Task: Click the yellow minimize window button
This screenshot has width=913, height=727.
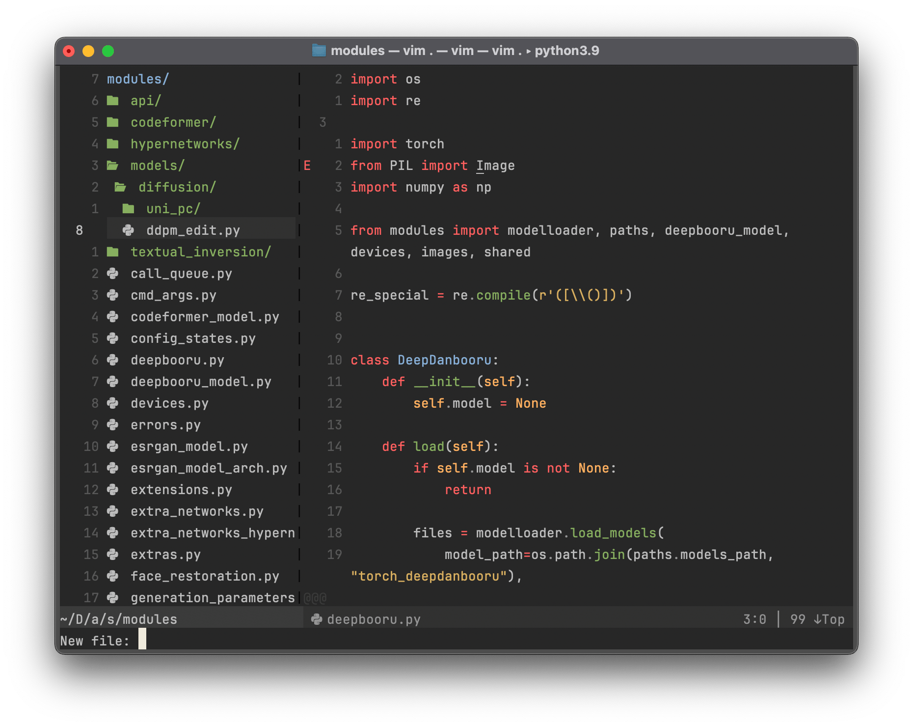Action: (x=88, y=51)
